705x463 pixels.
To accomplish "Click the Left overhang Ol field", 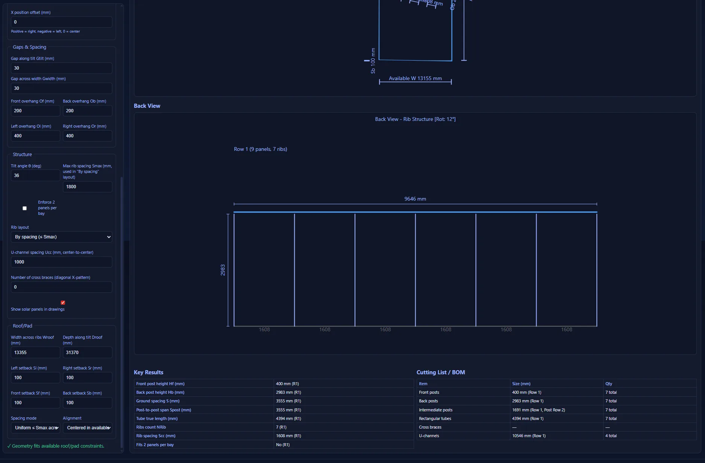I will pyautogui.click(x=36, y=136).
